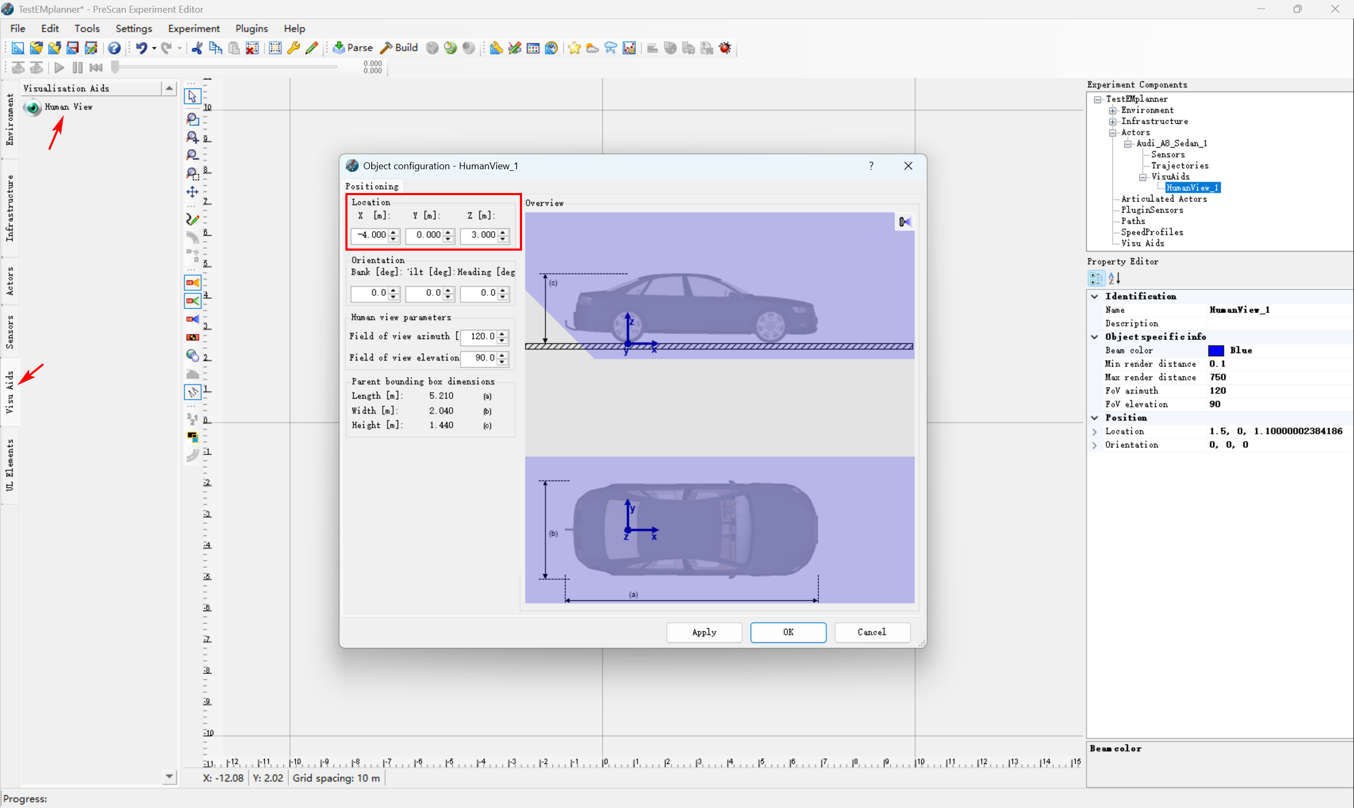The height and width of the screenshot is (808, 1354).
Task: Click the camera view icon in Overview
Action: pyautogui.click(x=904, y=222)
